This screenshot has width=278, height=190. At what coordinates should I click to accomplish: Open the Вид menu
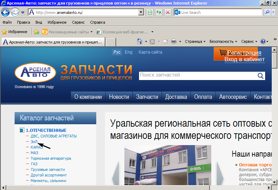pyautogui.click(x=39, y=22)
